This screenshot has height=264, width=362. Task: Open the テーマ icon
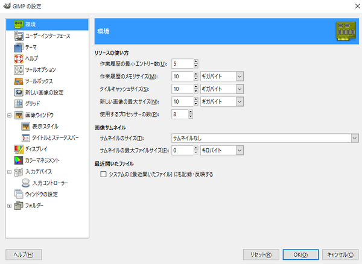(19, 47)
